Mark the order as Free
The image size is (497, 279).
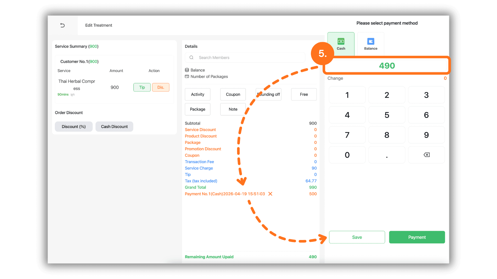click(304, 94)
